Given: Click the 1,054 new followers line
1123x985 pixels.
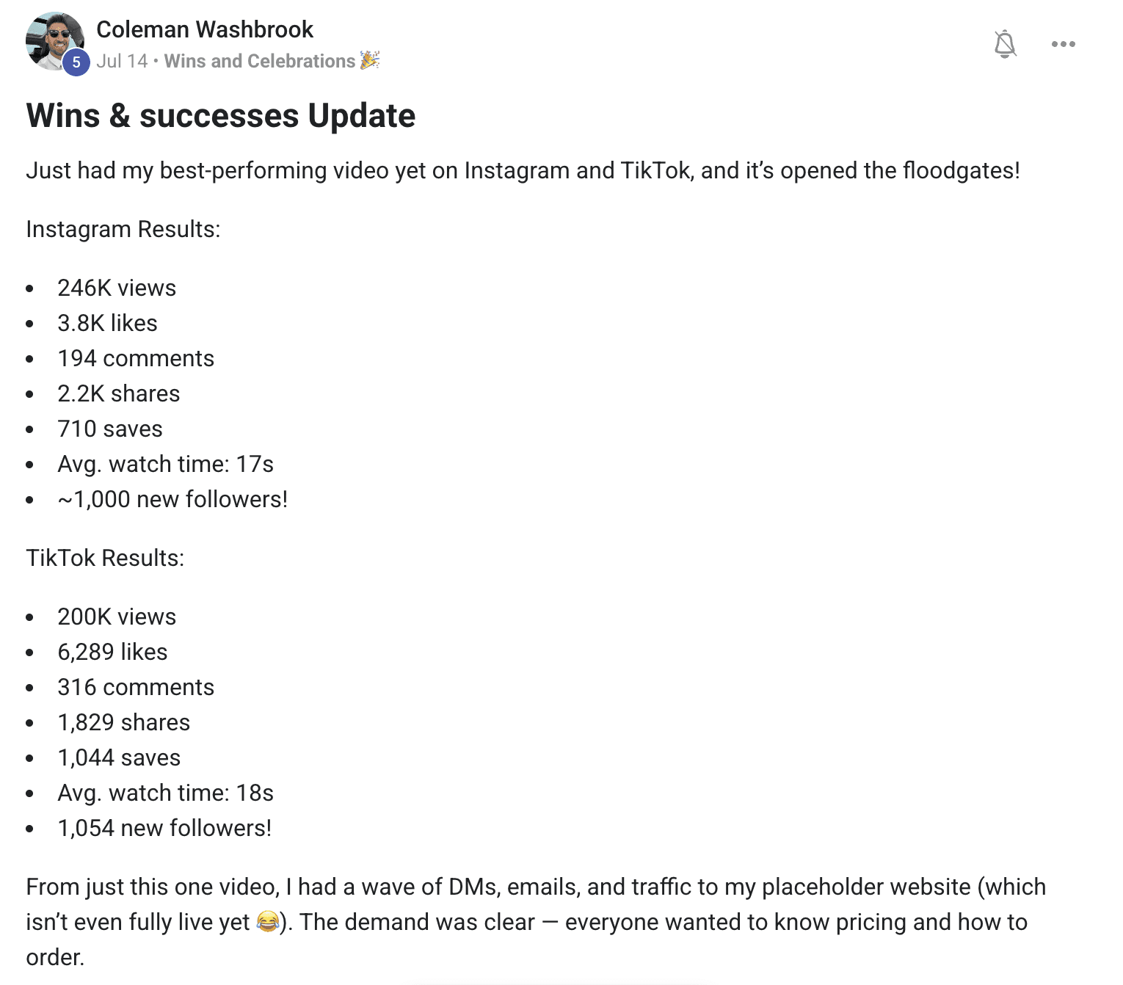Looking at the screenshot, I should [x=164, y=828].
